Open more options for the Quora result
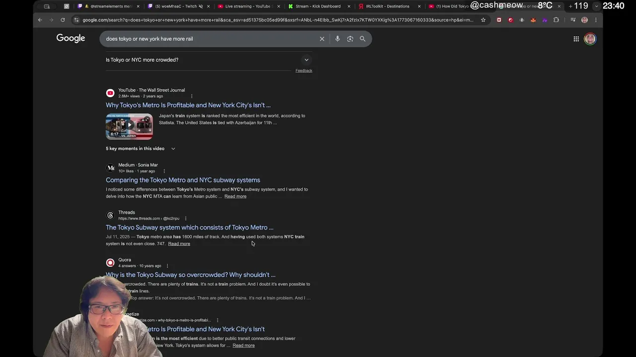Image resolution: width=636 pixels, height=357 pixels. (x=167, y=266)
